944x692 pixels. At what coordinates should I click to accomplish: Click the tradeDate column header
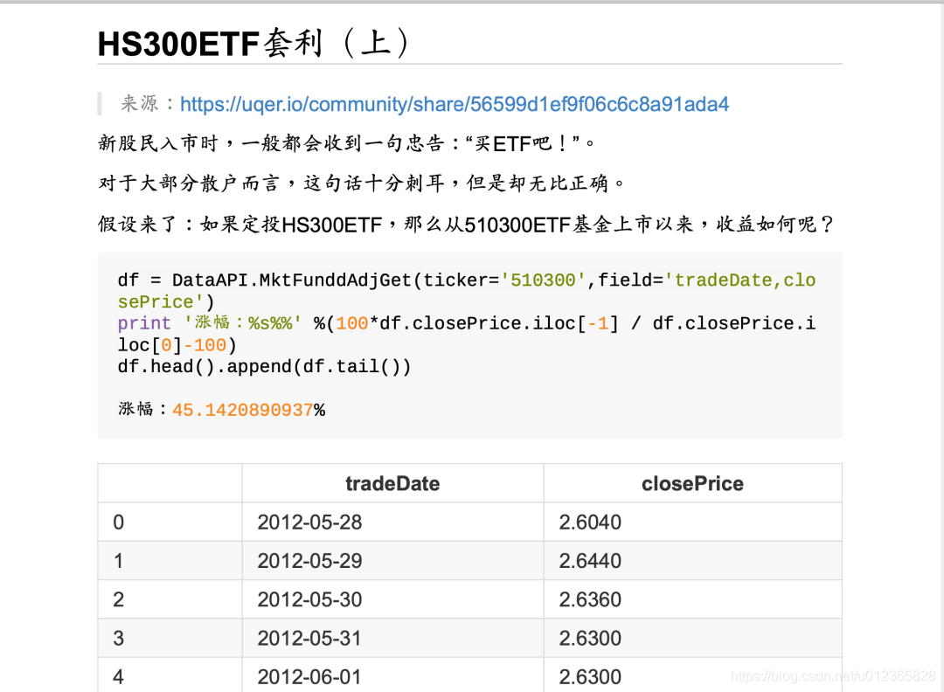[x=392, y=483]
